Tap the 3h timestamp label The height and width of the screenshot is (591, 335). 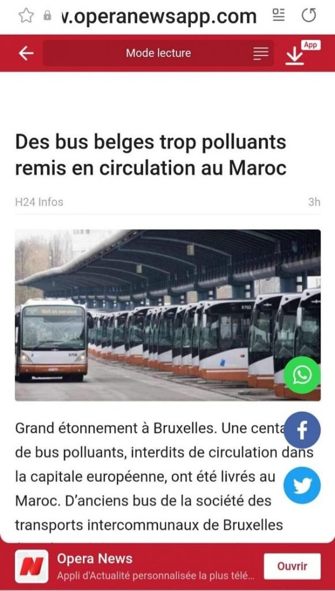314,202
